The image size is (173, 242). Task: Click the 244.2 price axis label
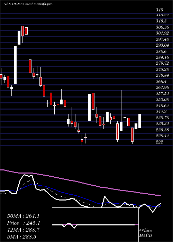click(161, 112)
